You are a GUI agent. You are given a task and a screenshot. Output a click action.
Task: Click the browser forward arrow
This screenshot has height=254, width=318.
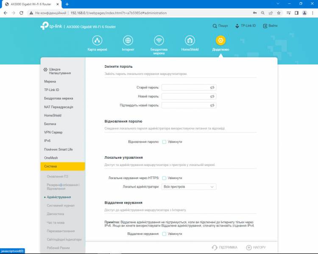(x=14, y=13)
